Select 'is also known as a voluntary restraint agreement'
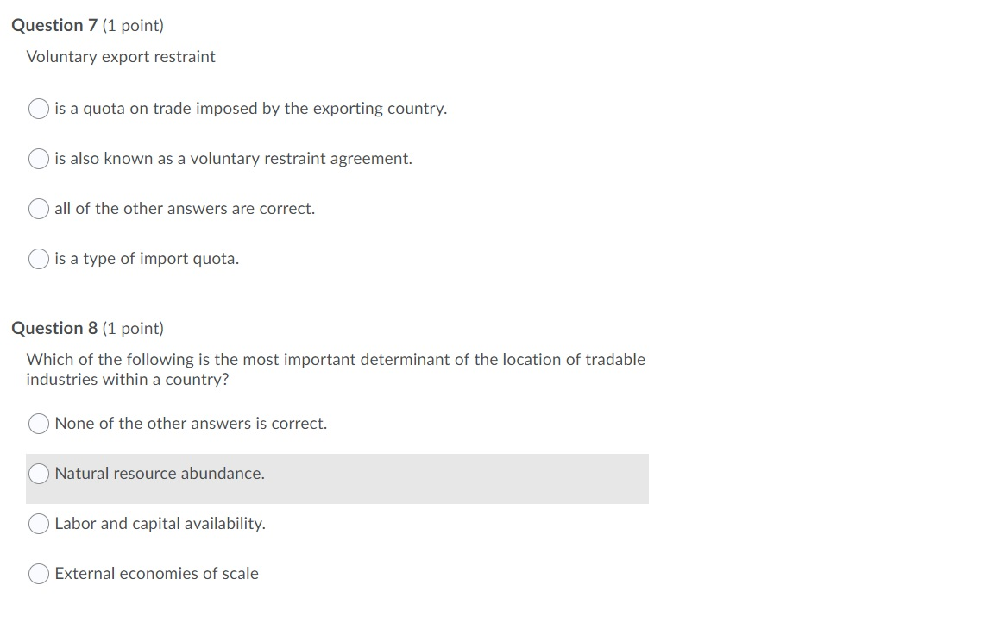The width and height of the screenshot is (994, 617). [38, 159]
